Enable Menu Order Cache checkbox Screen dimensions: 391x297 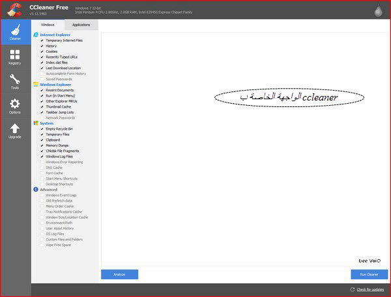click(x=42, y=206)
